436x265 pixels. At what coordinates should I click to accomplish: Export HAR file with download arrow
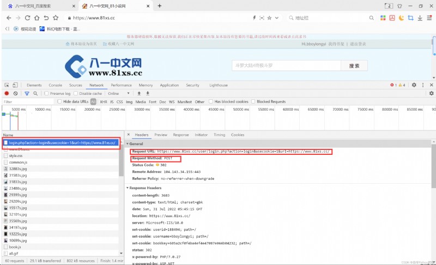click(x=148, y=93)
